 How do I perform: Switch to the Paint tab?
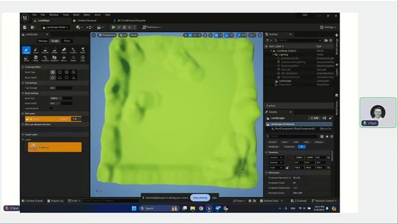[67, 41]
